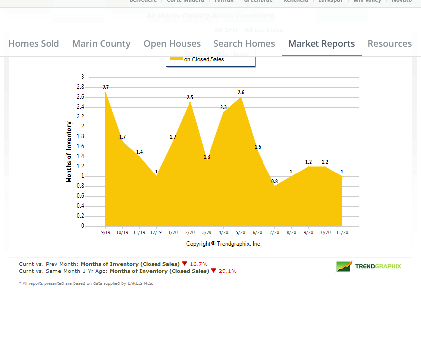Open the Marin County menu
The height and width of the screenshot is (347, 421).
click(x=101, y=44)
